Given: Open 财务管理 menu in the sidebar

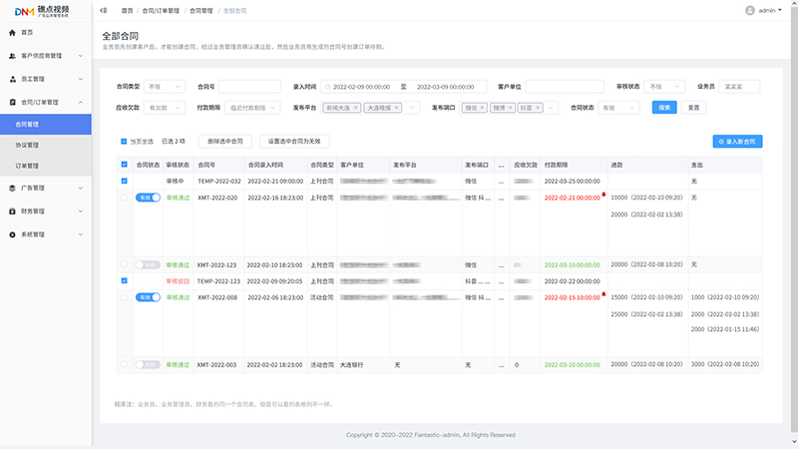Looking at the screenshot, I should (46, 212).
